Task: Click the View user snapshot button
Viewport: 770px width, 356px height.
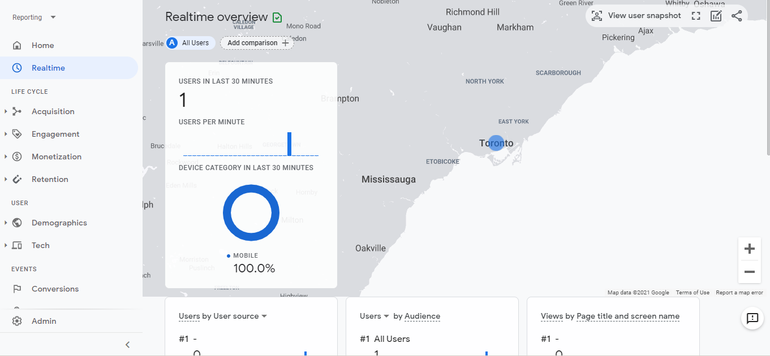Action: tap(636, 16)
